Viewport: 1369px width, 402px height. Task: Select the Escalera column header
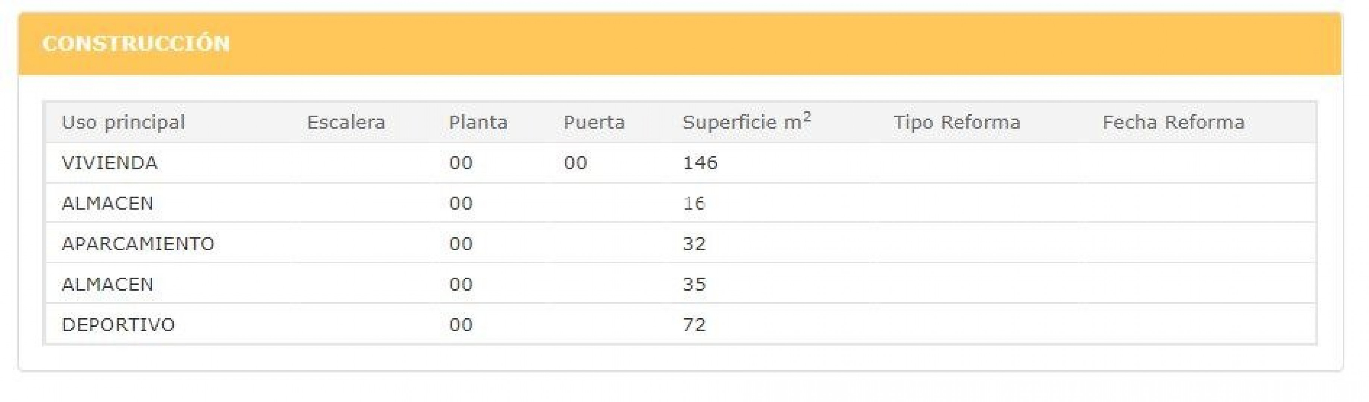(x=346, y=122)
